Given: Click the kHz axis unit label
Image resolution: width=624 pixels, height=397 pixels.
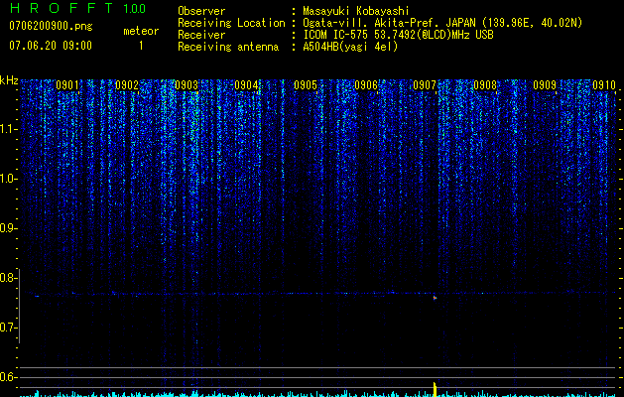Looking at the screenshot, I should 9,80.
